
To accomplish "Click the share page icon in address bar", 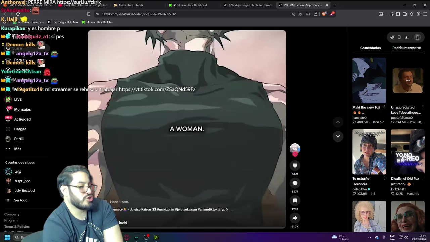I will point(316,14).
